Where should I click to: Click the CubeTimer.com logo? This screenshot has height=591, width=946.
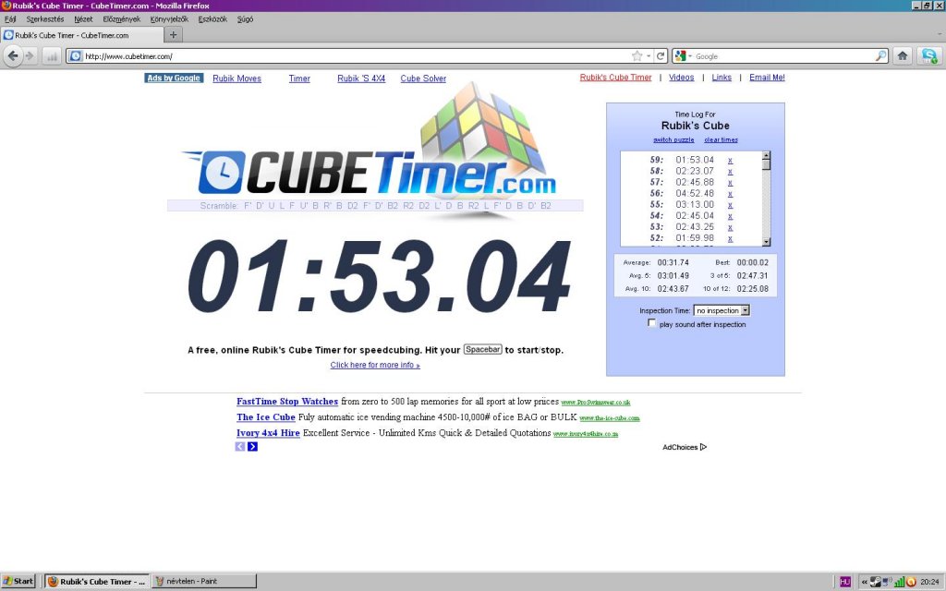[370, 173]
